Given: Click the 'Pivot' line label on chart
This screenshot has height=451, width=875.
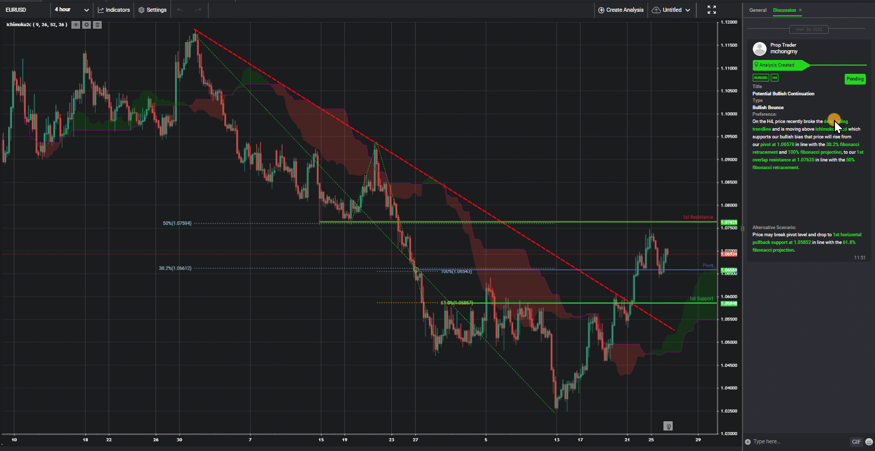Looking at the screenshot, I should 708,265.
